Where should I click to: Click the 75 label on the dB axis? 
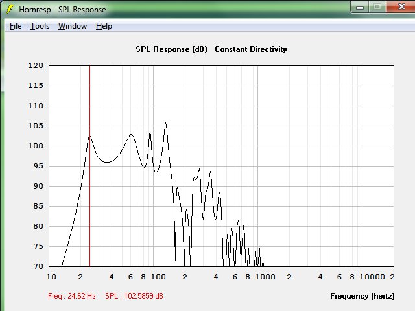tap(38, 246)
